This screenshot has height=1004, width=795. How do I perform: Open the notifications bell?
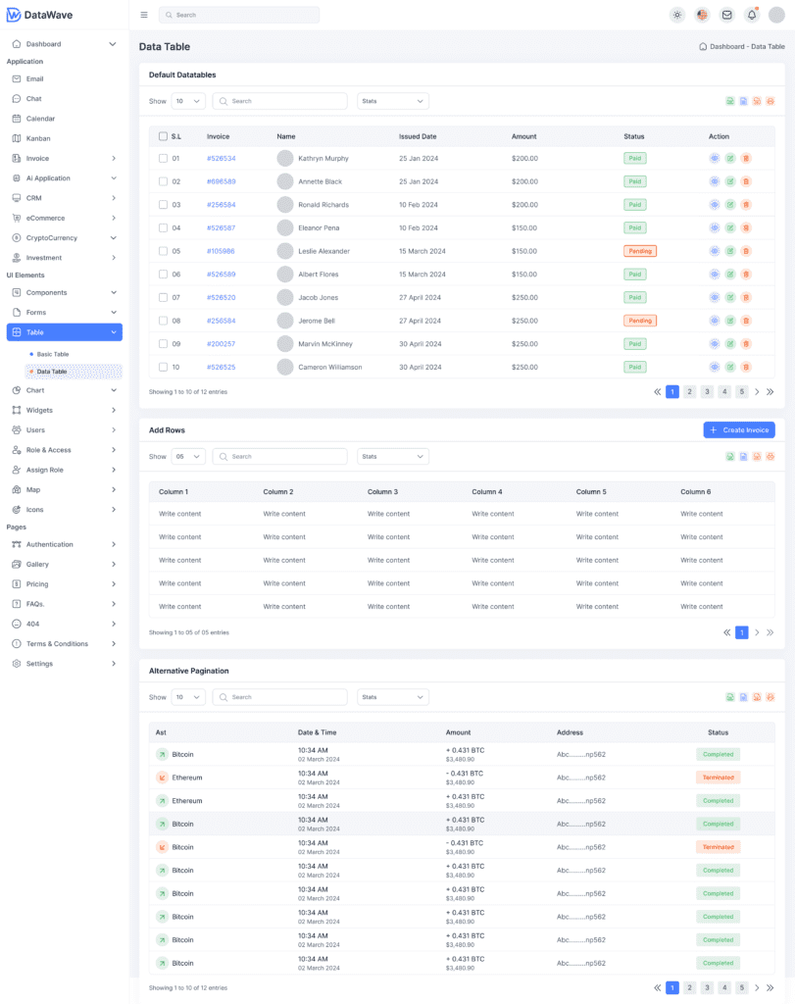[752, 15]
